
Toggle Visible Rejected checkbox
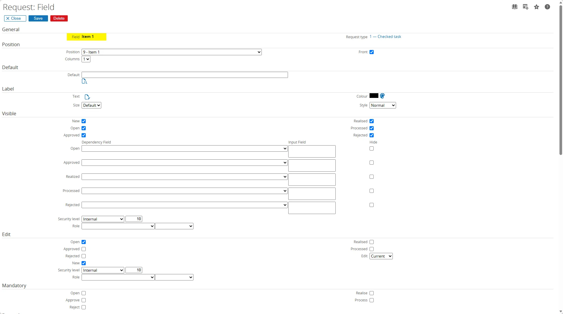click(372, 135)
